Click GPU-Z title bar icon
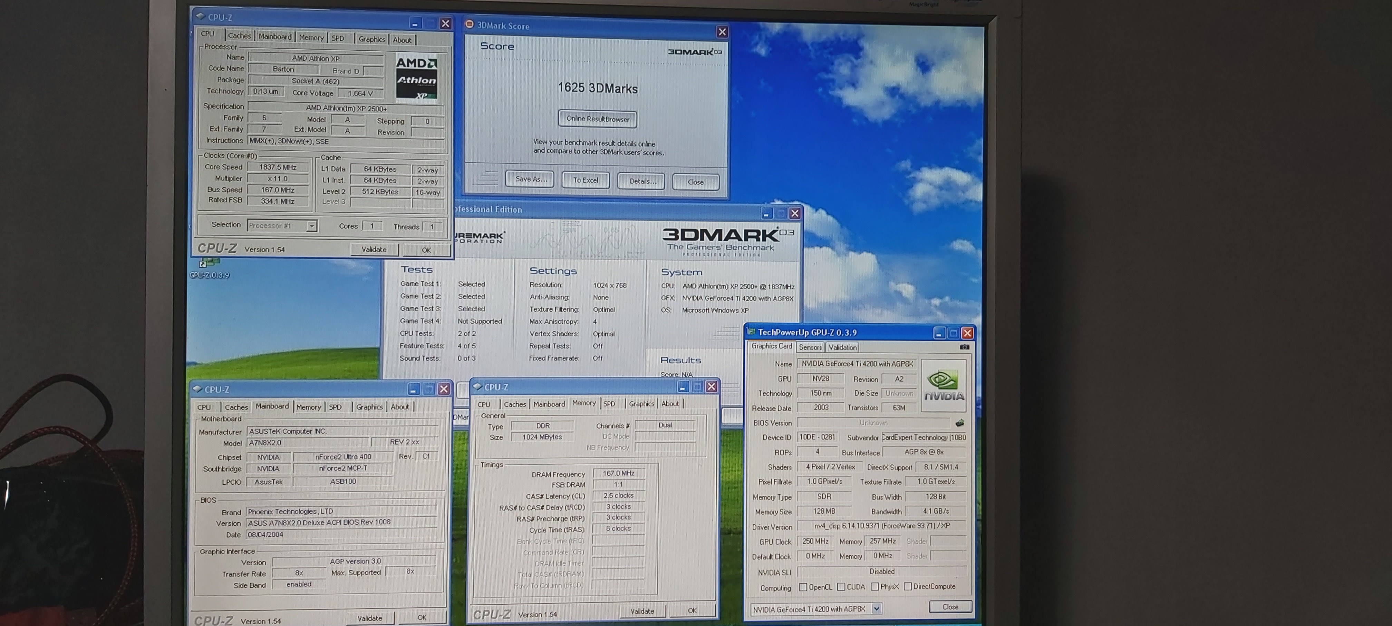The image size is (1392, 626). coord(751,332)
